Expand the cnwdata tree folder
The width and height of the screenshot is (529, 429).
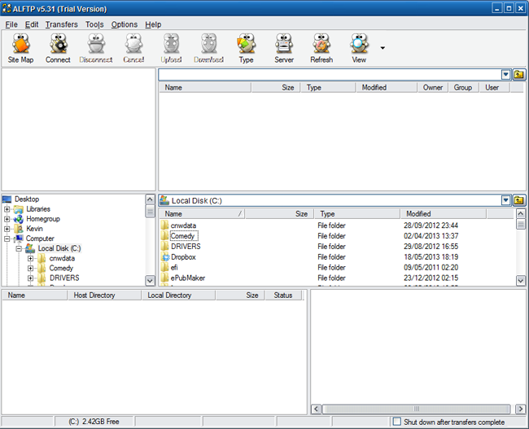click(30, 259)
